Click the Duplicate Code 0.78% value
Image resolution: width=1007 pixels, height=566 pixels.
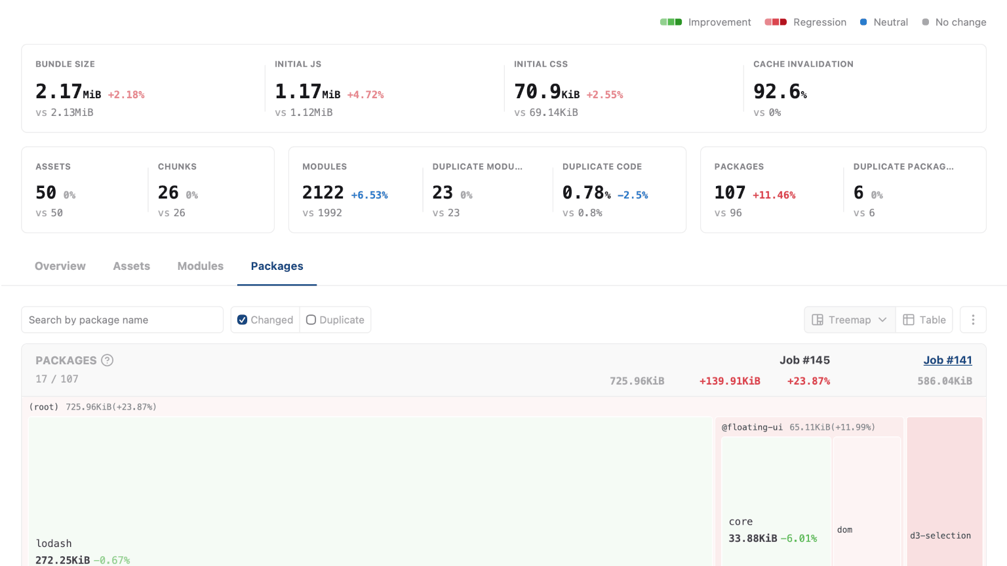tap(587, 193)
